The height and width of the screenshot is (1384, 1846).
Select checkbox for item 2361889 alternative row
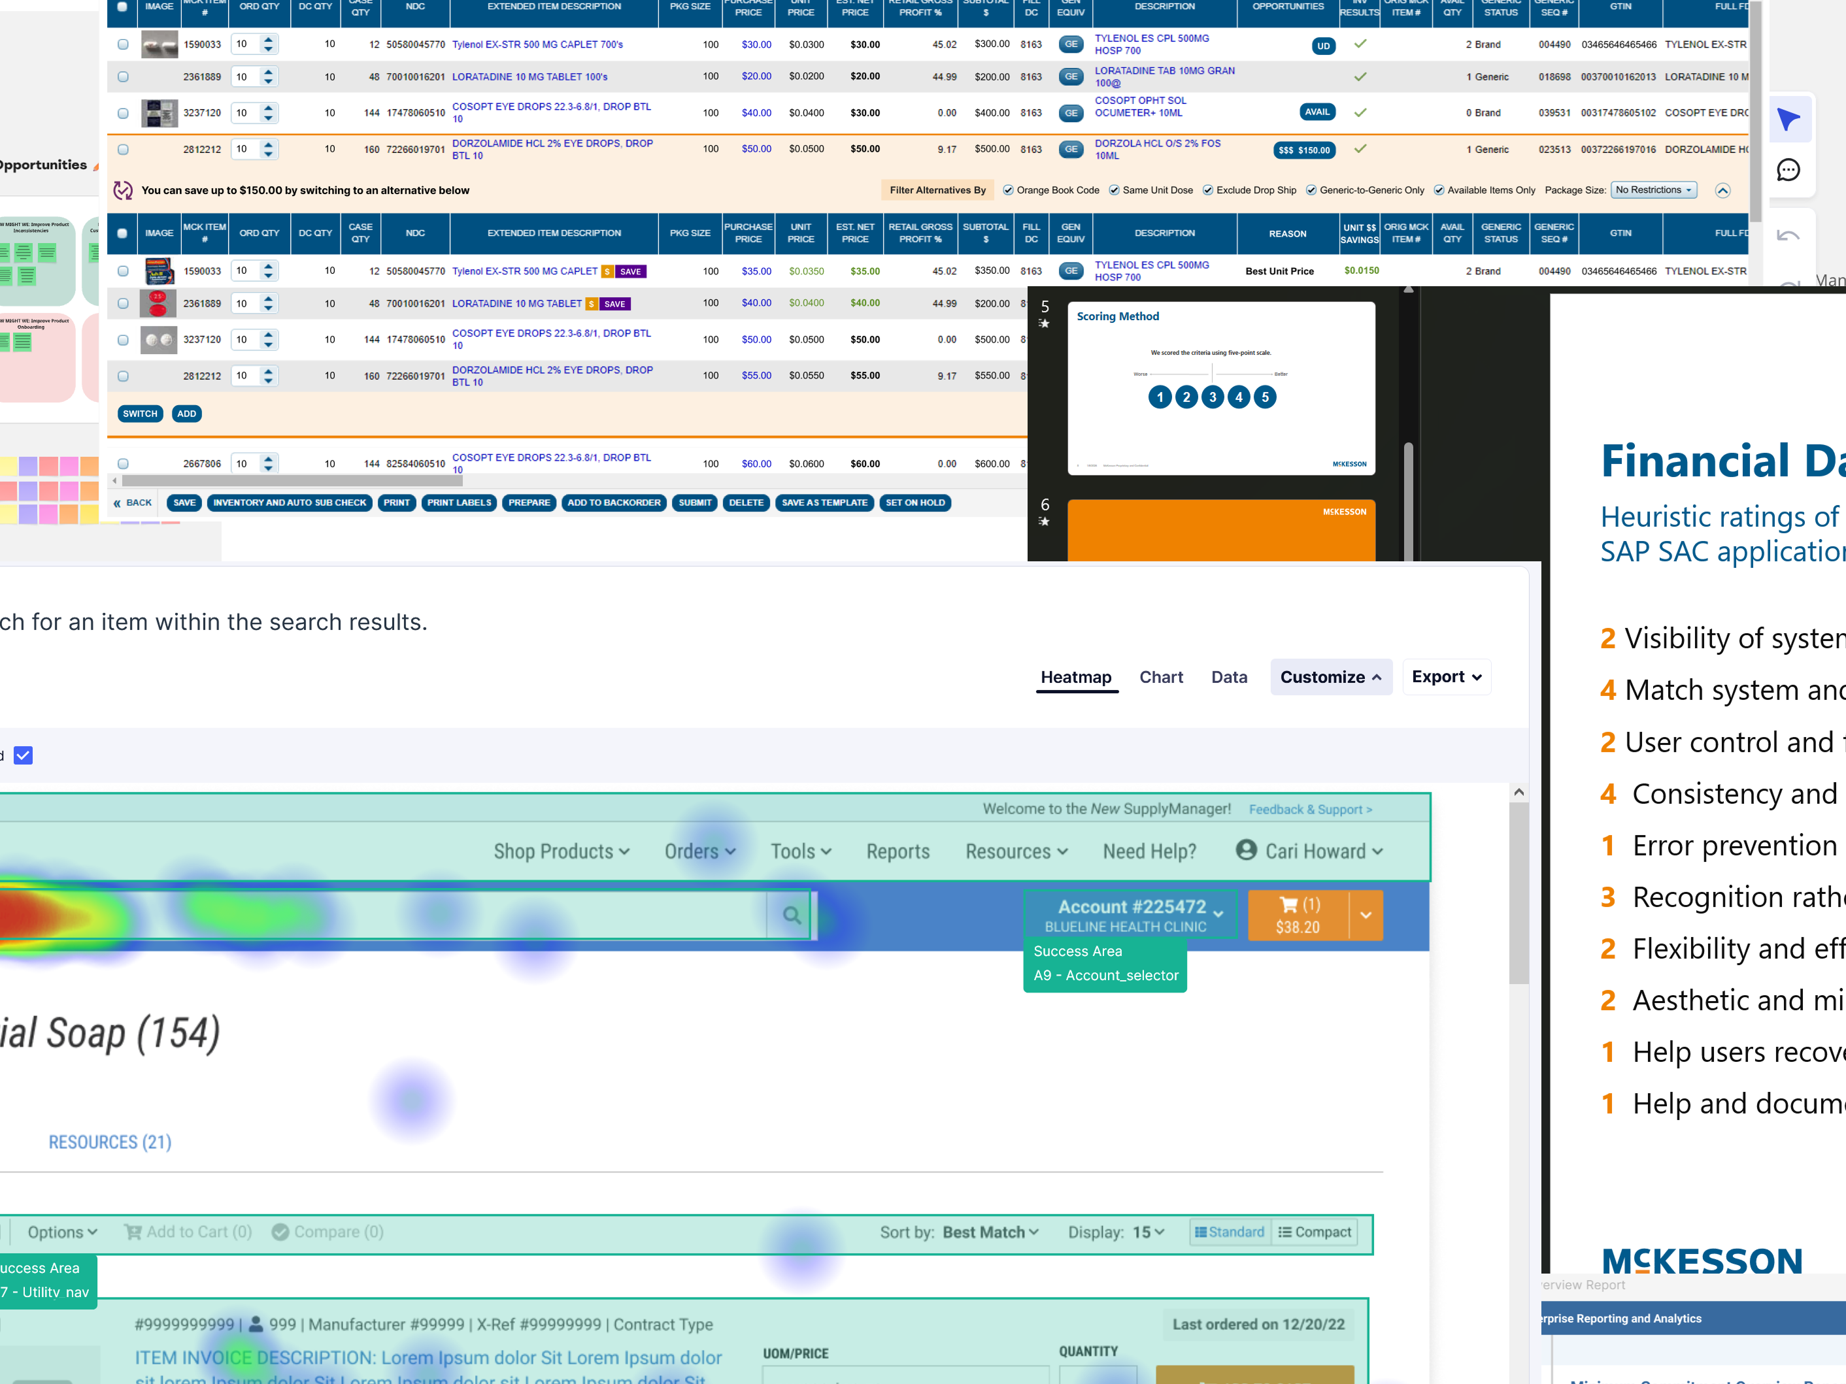[123, 304]
